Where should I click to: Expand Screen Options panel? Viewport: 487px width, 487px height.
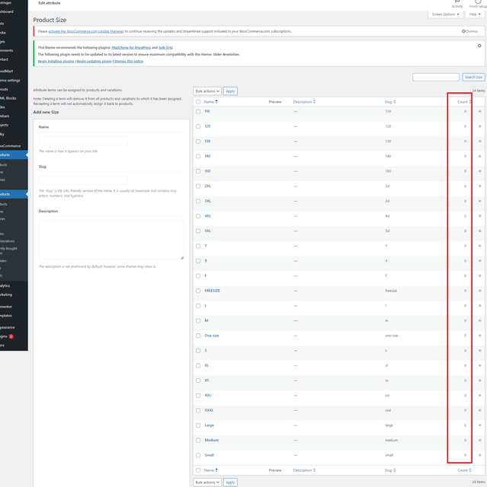pos(445,14)
